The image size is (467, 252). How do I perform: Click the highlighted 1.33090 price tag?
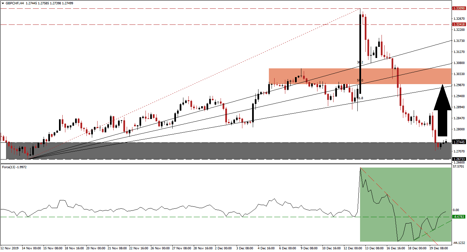[x=459, y=8]
